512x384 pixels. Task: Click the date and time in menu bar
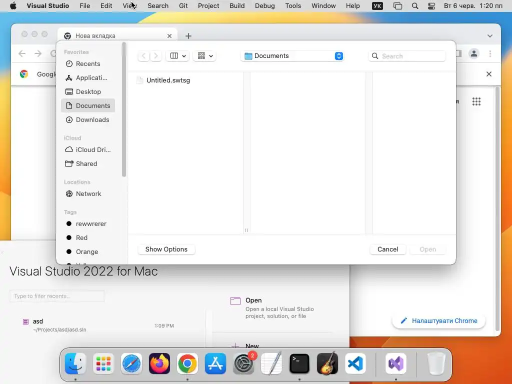tap(473, 6)
